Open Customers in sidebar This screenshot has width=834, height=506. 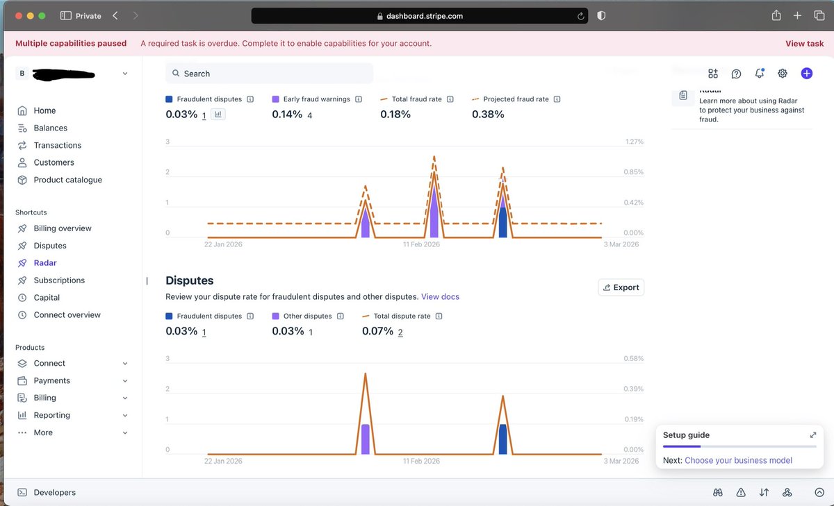[54, 162]
